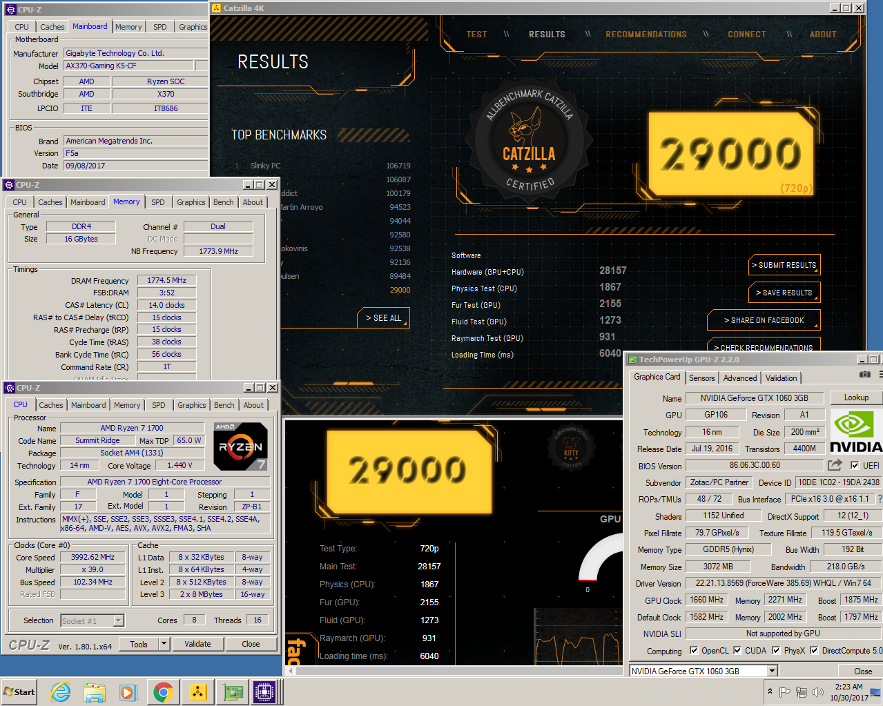Open Bench tab in CPU-Z Memory window
The height and width of the screenshot is (706, 883).
coord(223,202)
